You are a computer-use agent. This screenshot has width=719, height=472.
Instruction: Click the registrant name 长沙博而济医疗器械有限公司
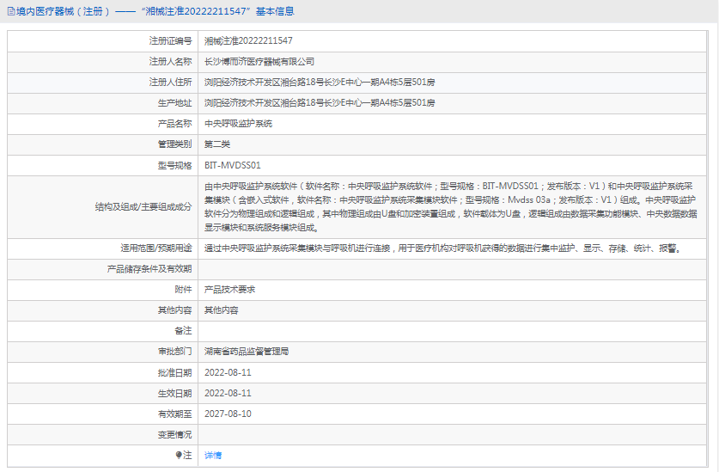259,62
